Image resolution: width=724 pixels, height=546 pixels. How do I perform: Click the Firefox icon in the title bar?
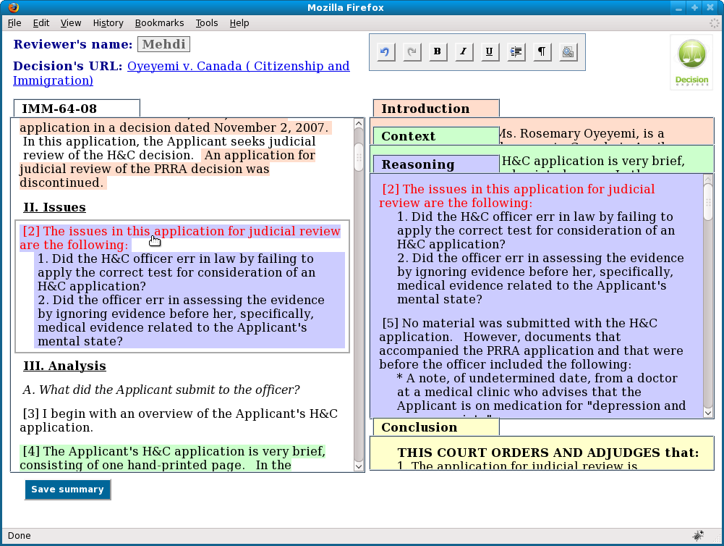[x=14, y=7]
